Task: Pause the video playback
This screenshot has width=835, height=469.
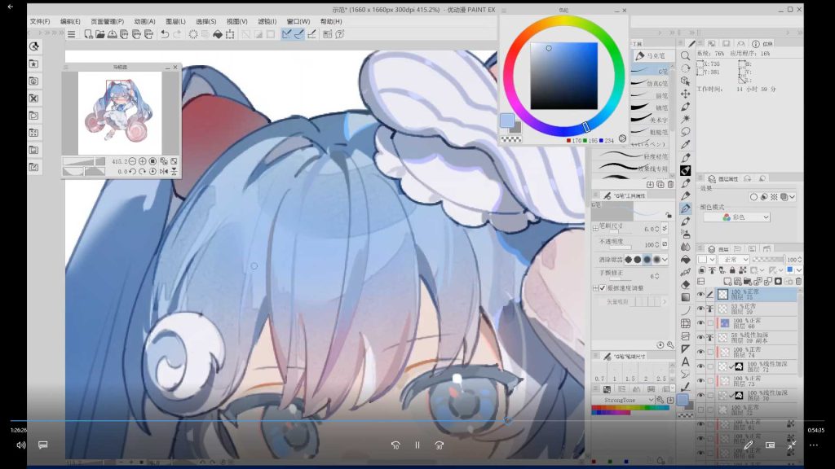Action: [x=417, y=445]
